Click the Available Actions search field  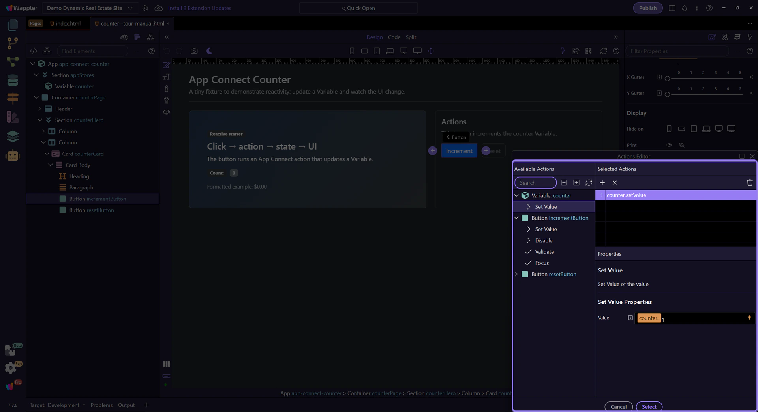tap(535, 183)
